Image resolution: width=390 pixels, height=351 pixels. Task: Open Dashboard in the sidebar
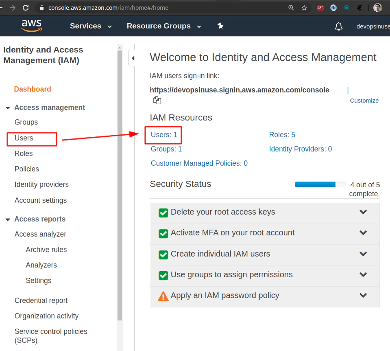[33, 89]
